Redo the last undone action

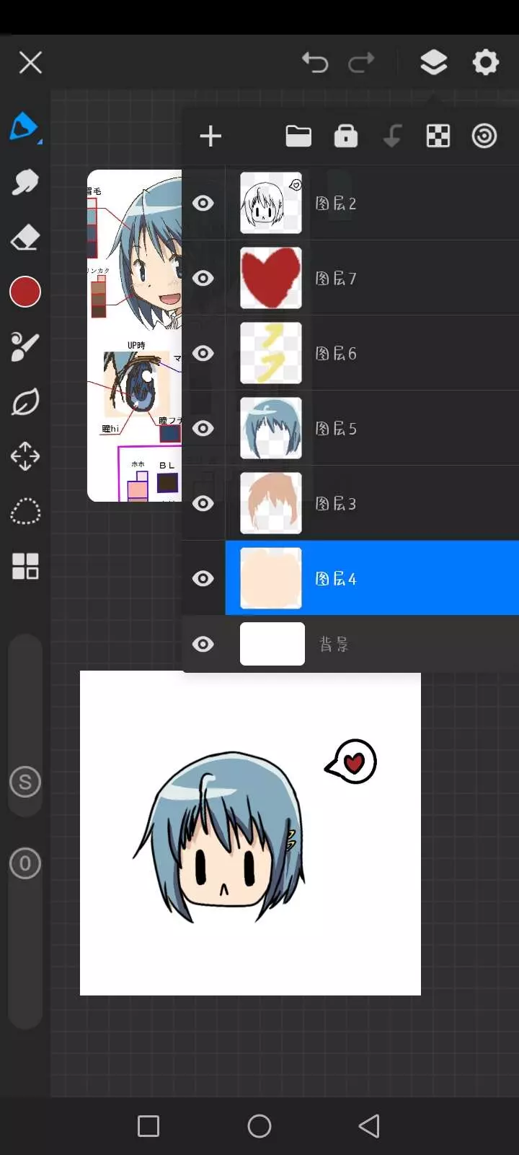pos(361,63)
